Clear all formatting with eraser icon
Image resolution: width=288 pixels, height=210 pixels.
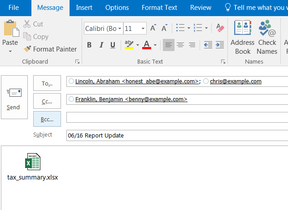coord(220,28)
